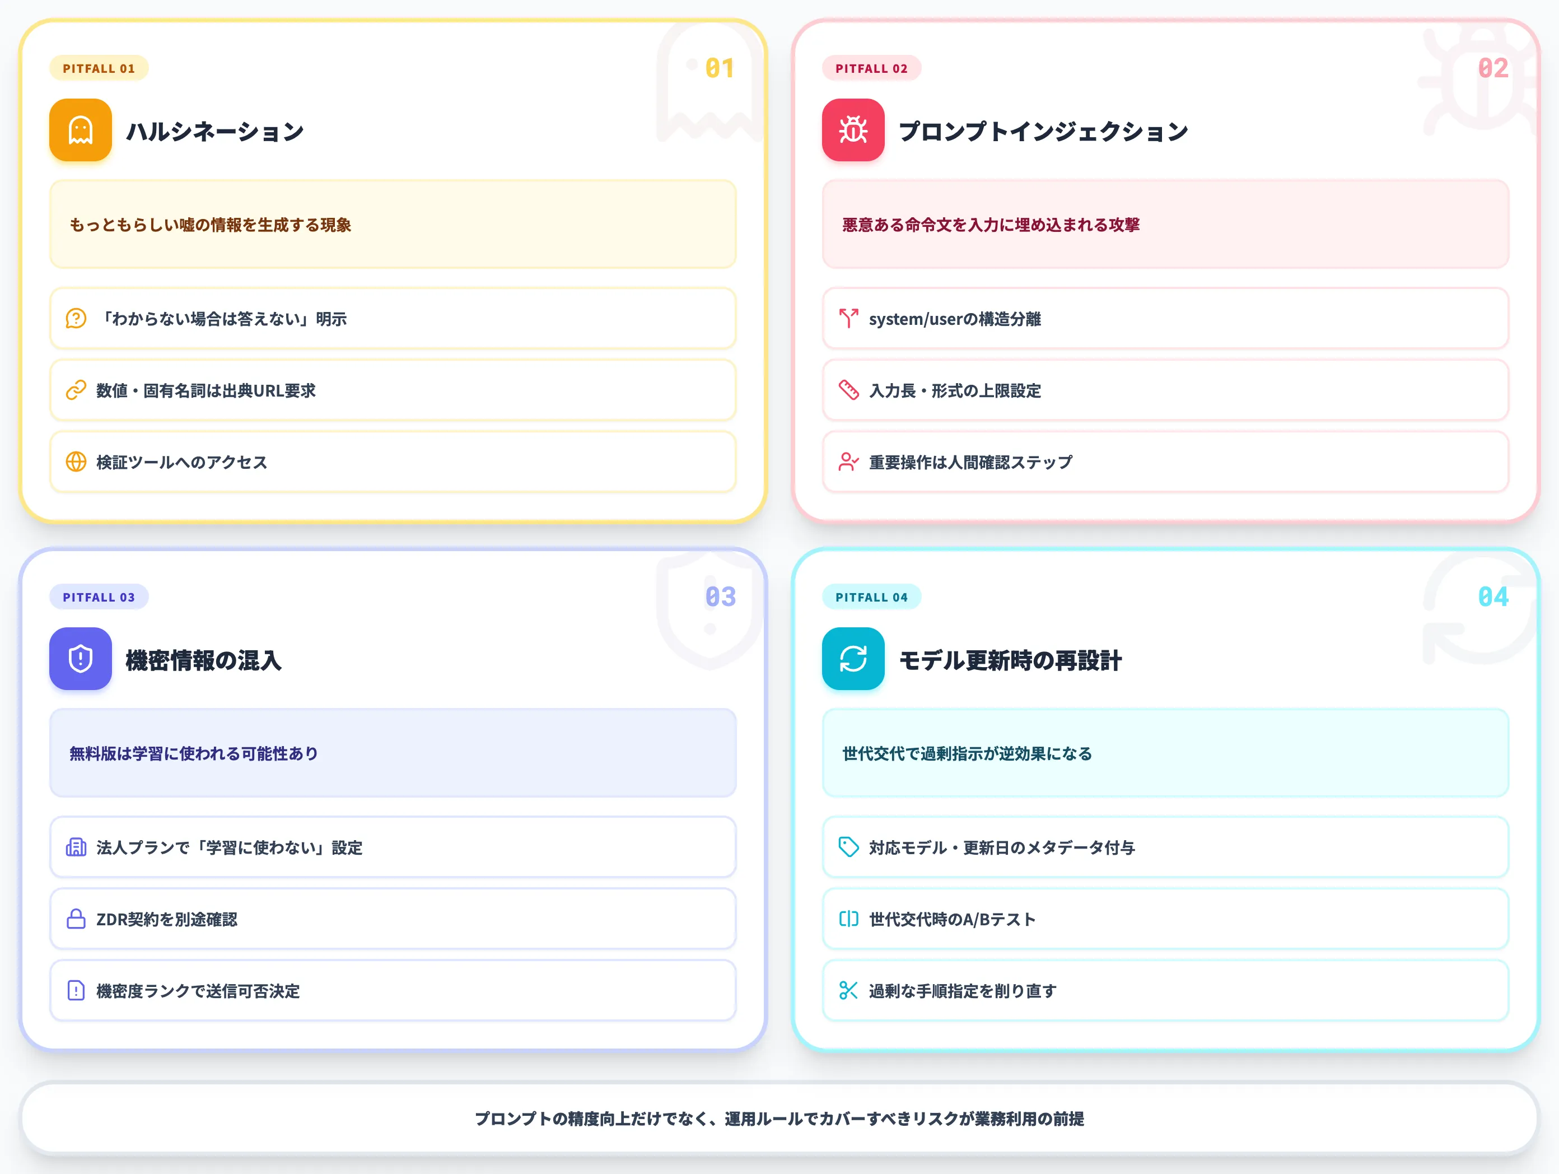Screen dimensions: 1559x1174
Task: Click the cyan refresh icon for モデル更新時の再設計
Action: point(853,659)
